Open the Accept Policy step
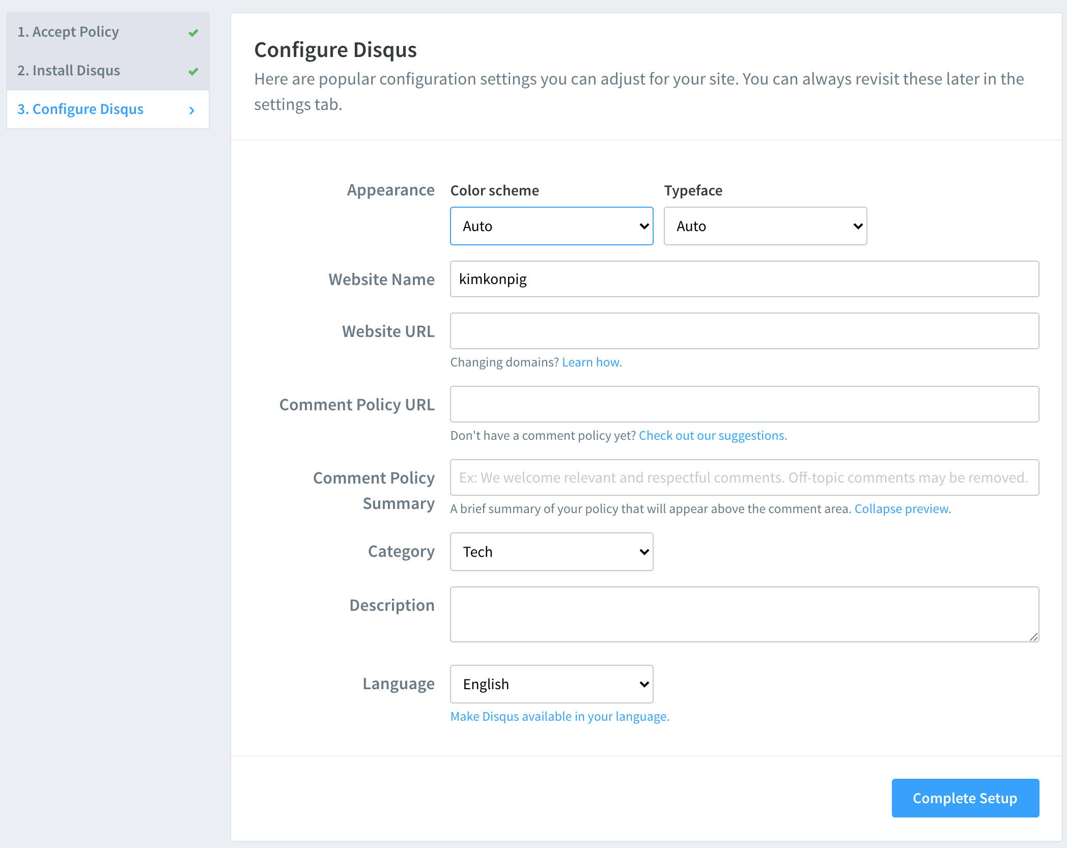This screenshot has width=1067, height=848. [108, 32]
